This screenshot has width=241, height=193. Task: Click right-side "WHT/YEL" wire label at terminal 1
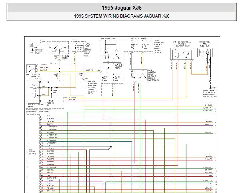[208, 105]
